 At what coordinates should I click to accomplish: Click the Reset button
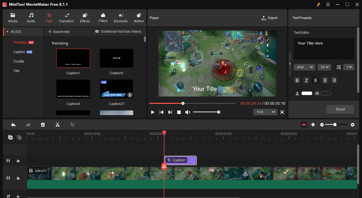tap(340, 109)
